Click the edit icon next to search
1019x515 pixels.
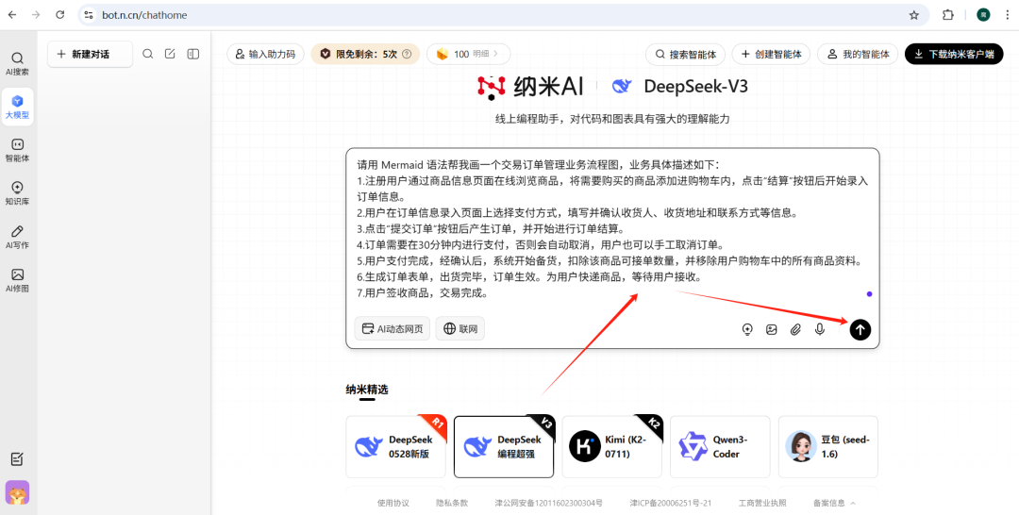(170, 54)
